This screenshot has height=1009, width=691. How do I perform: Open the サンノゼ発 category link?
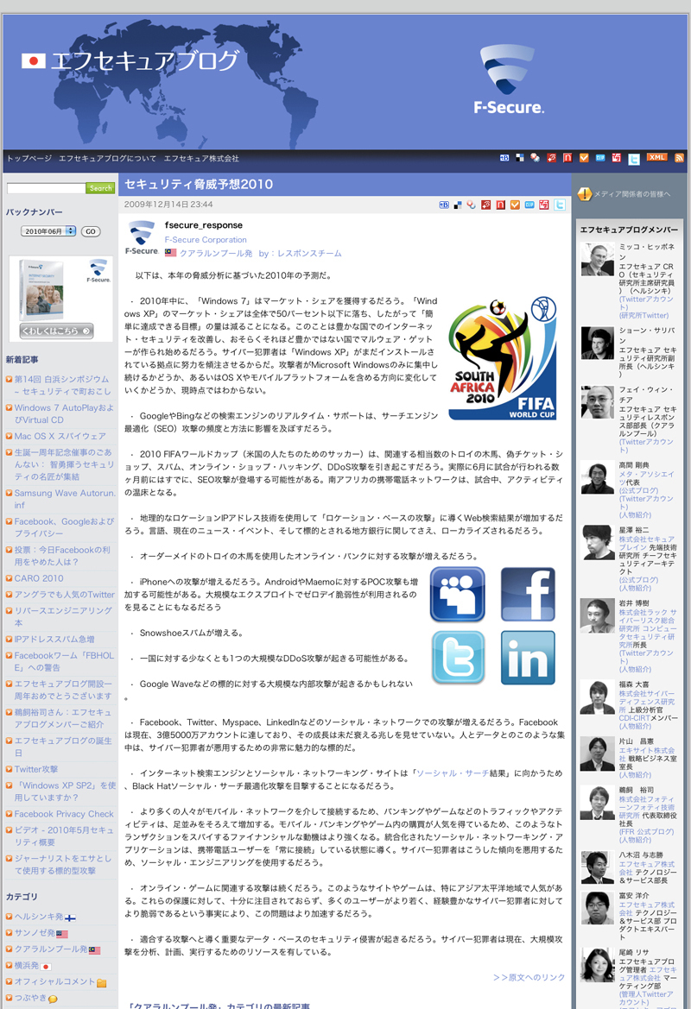pos(35,932)
